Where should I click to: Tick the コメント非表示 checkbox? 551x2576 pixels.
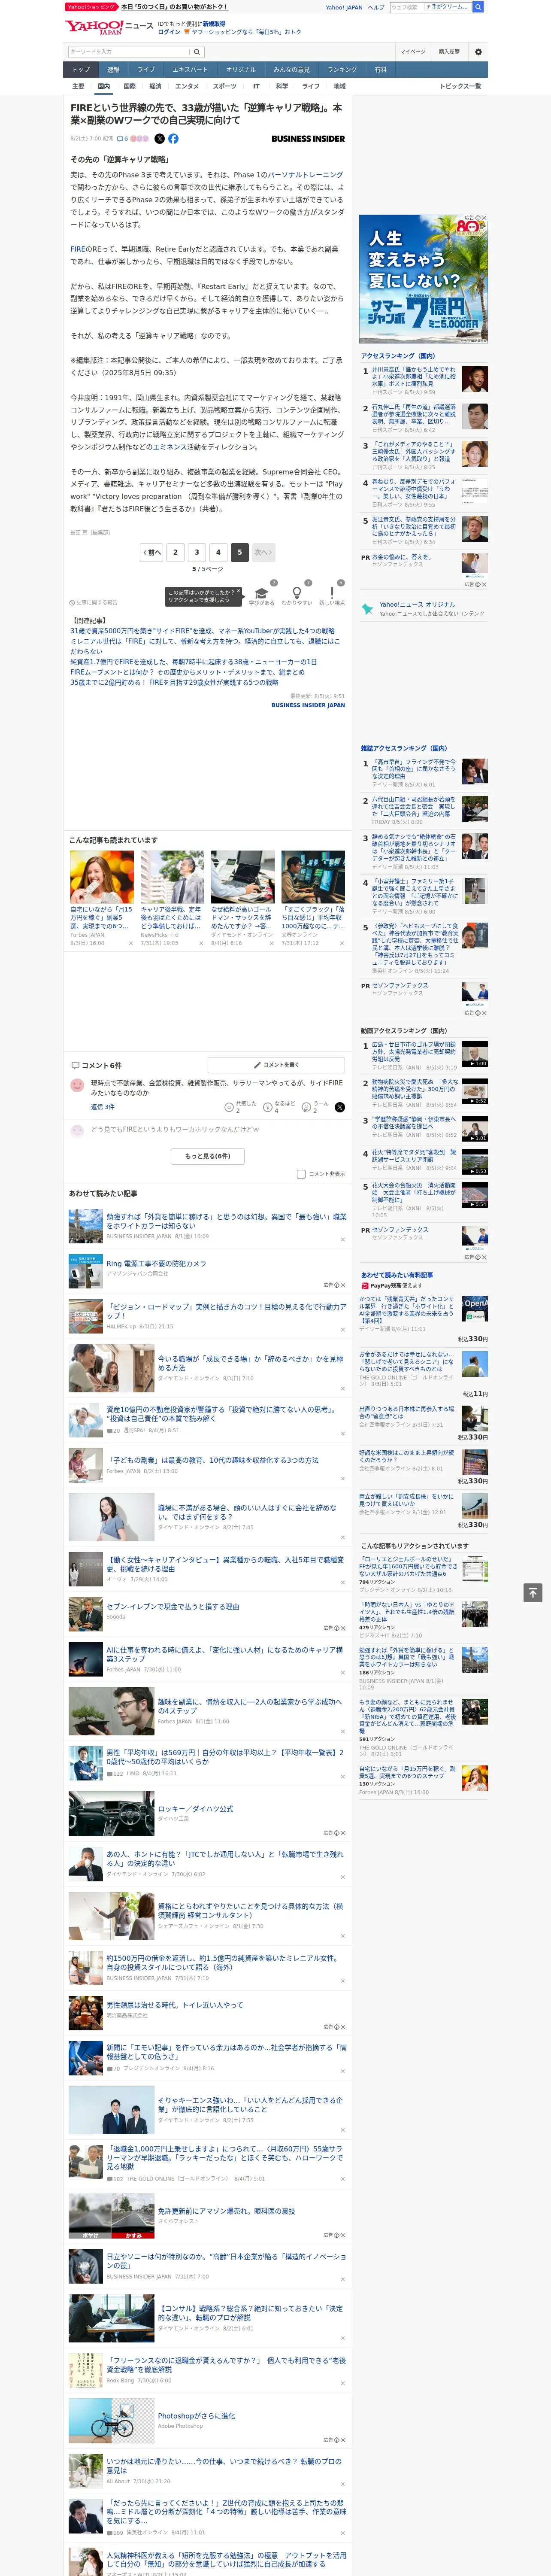click(301, 1174)
